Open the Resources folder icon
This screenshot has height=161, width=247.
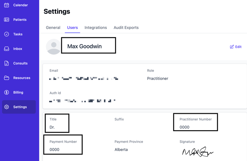point(7,78)
